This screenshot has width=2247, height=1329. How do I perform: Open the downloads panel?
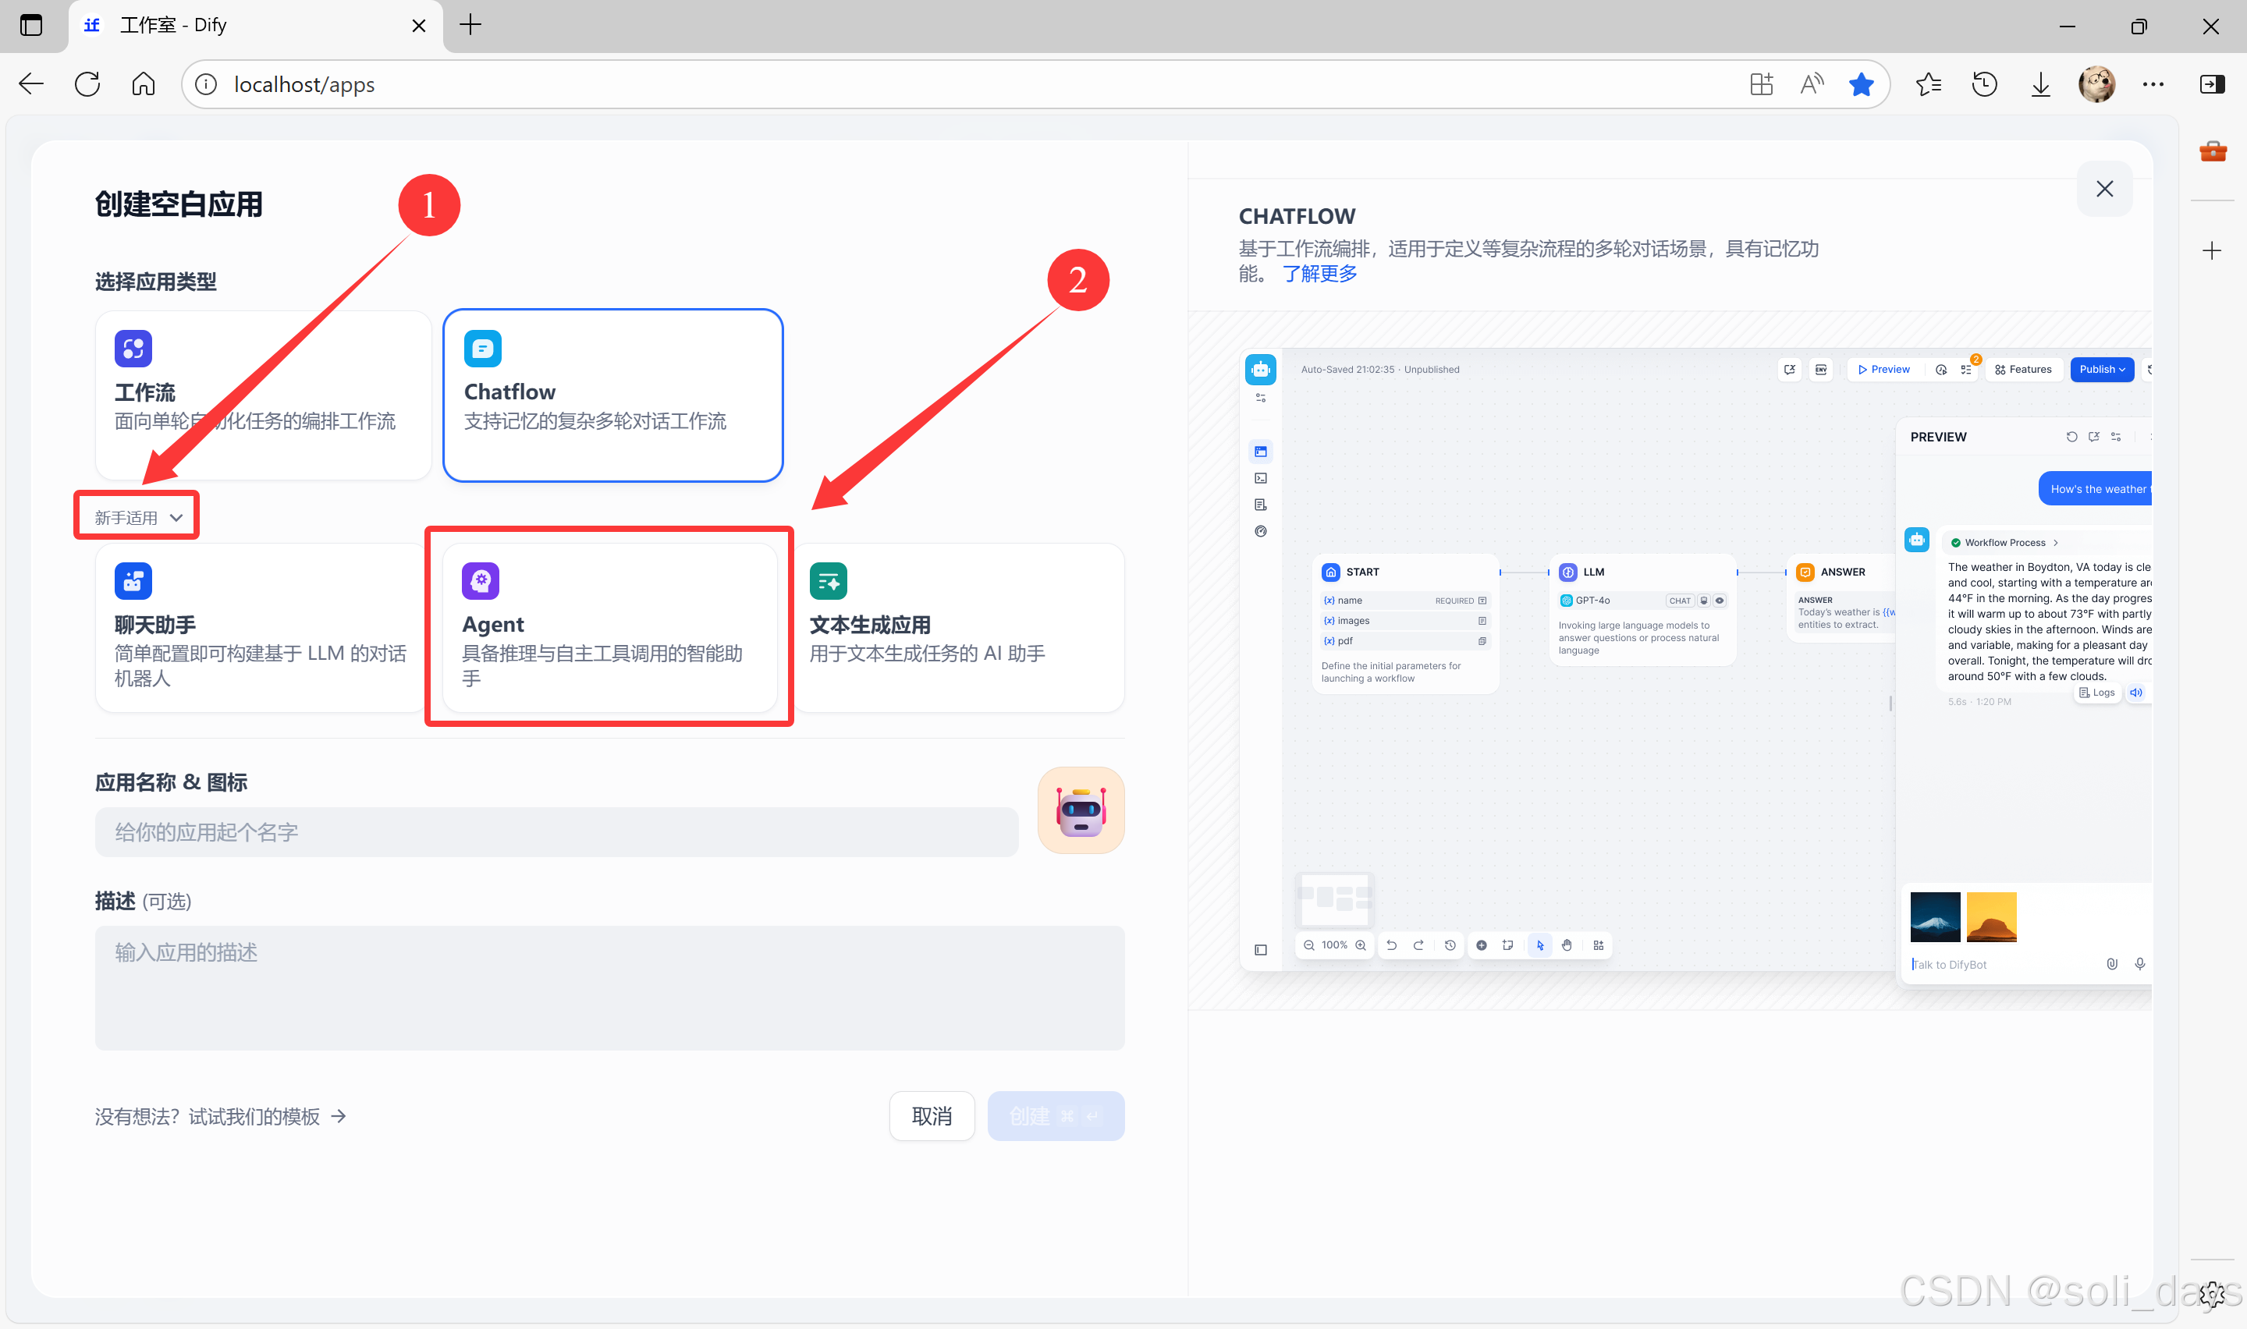[2040, 84]
